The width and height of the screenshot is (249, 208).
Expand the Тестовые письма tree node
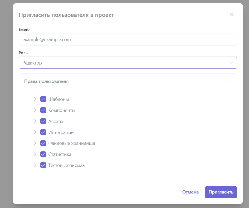[35, 165]
